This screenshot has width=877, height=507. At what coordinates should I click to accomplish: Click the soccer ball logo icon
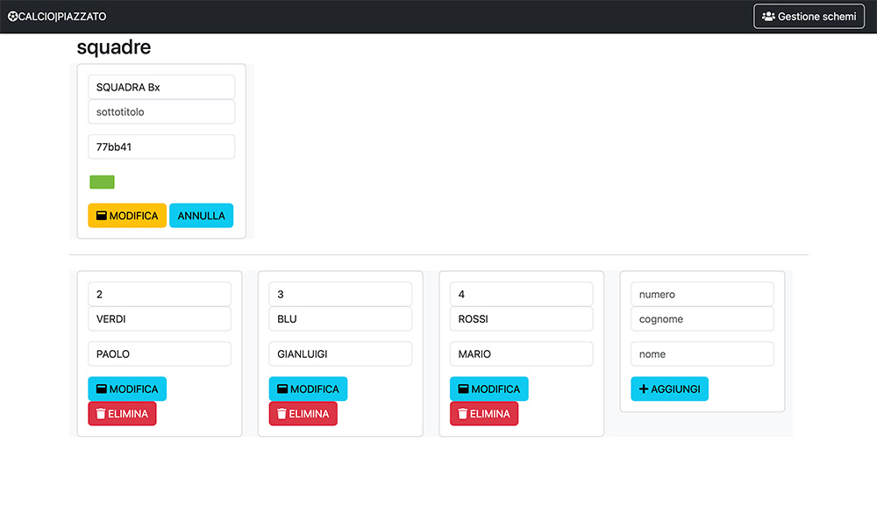[x=13, y=17]
